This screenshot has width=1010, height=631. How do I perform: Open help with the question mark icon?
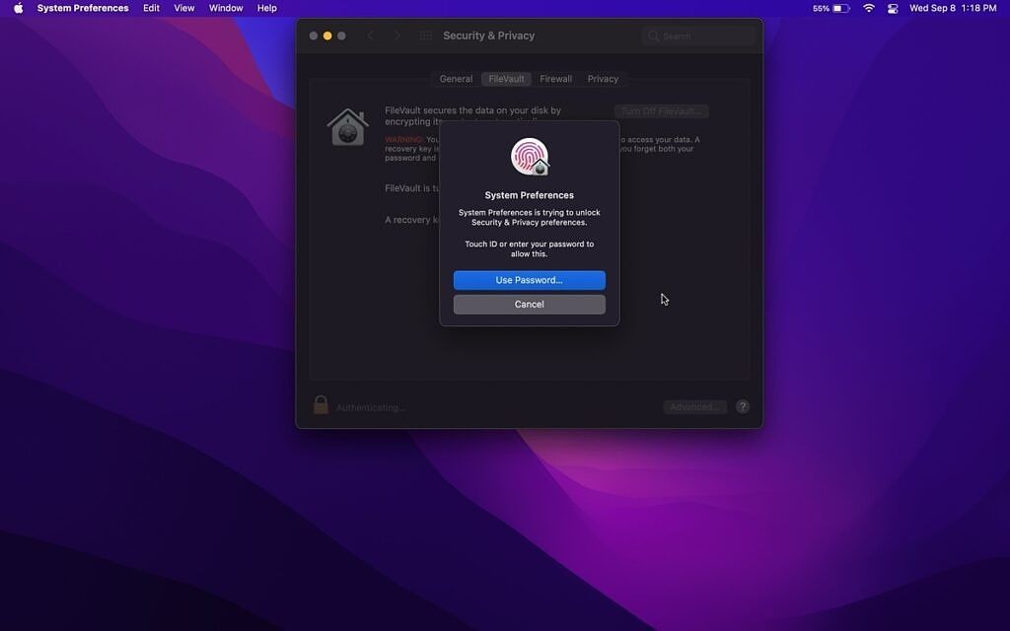(743, 405)
